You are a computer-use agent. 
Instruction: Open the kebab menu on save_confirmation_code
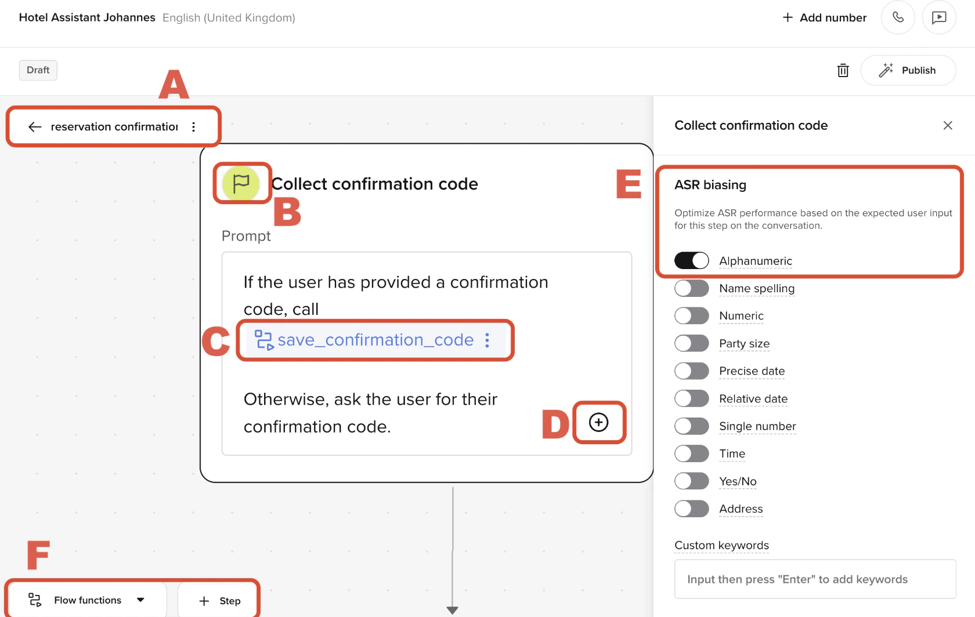[x=487, y=340]
